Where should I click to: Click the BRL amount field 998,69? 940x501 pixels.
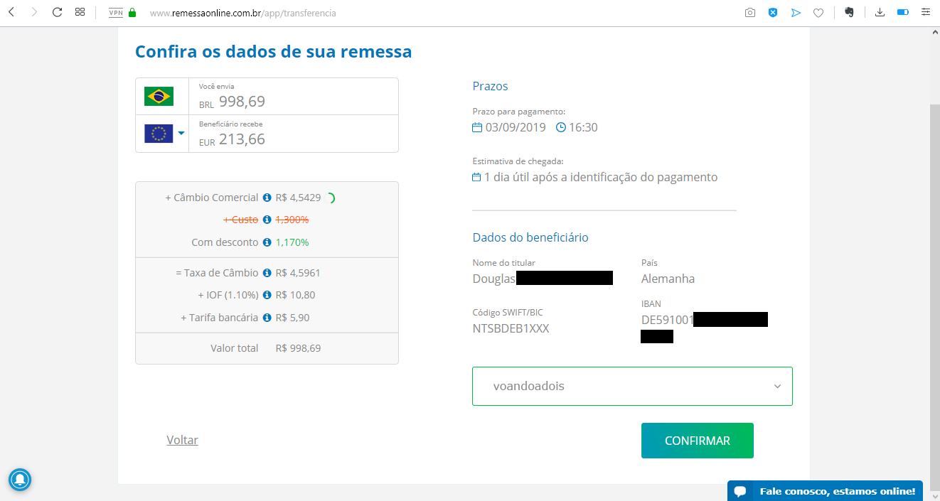(x=294, y=97)
